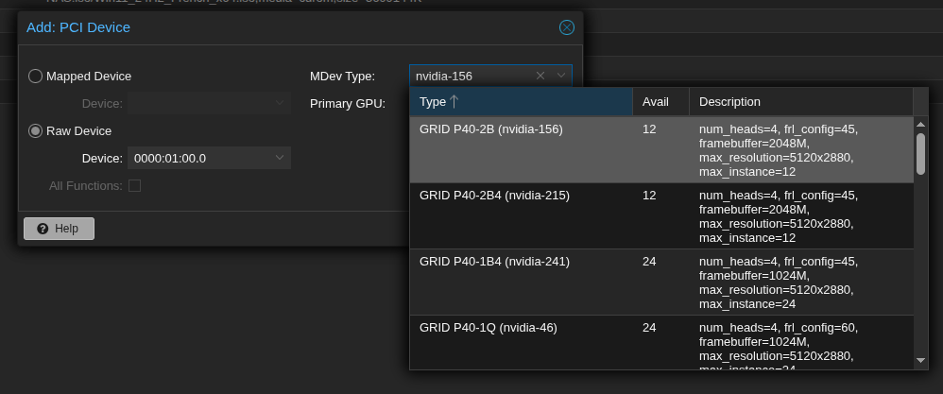Select GRID P40-2B4 (nvidia-215) row

pyautogui.click(x=661, y=216)
